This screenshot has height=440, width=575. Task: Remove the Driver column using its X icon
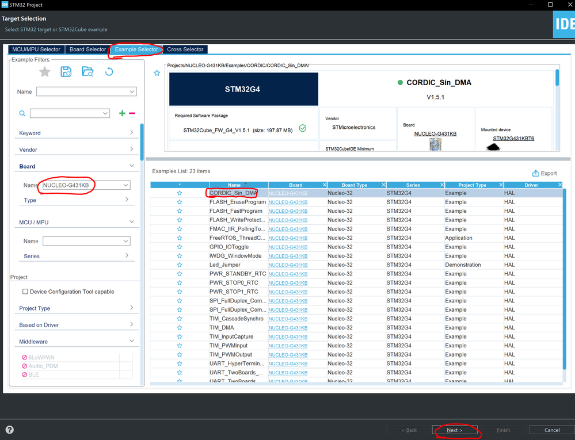560,185
